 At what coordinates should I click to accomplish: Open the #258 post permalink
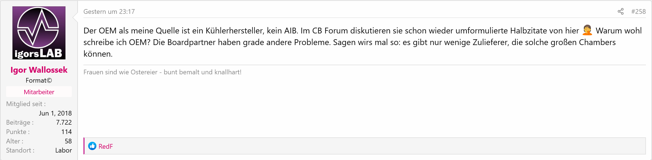(638, 11)
